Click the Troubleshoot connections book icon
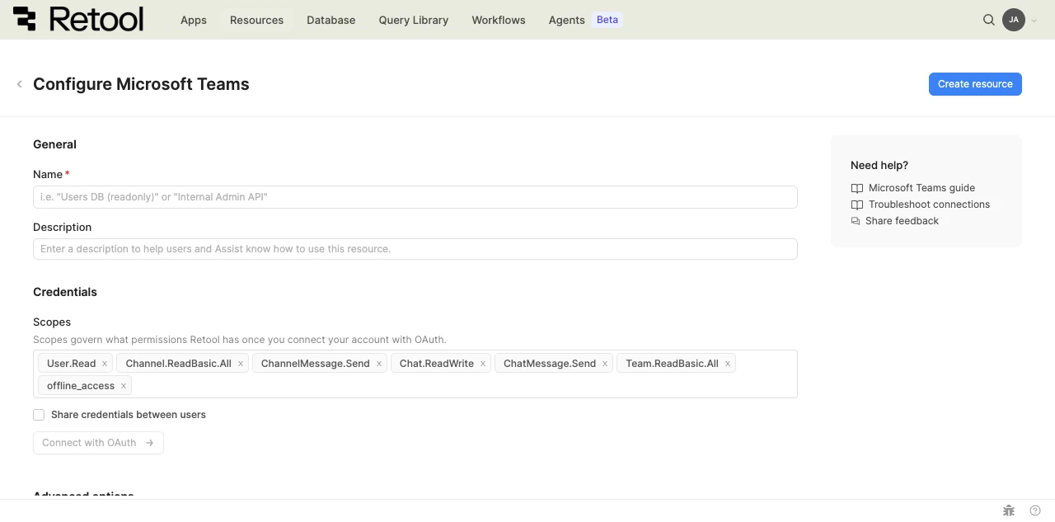The width and height of the screenshot is (1055, 522). 857,205
